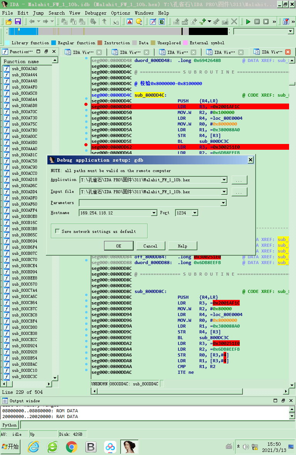
Task: Browse for Application file with '...' button
Action: 239,180
